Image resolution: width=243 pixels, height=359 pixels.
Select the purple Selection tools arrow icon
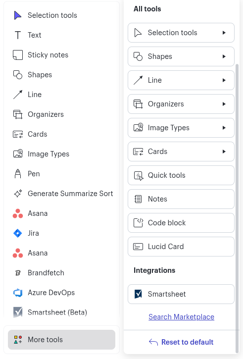18,15
